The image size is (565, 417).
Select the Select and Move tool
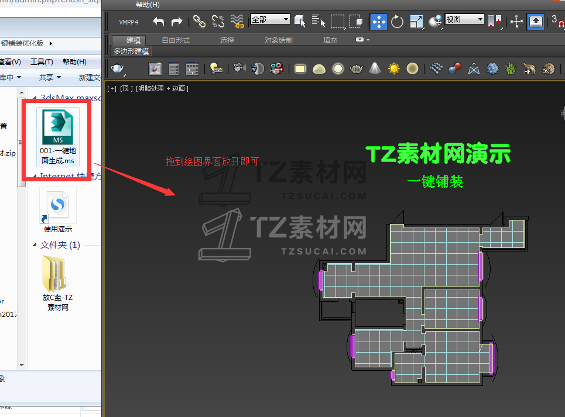click(378, 22)
